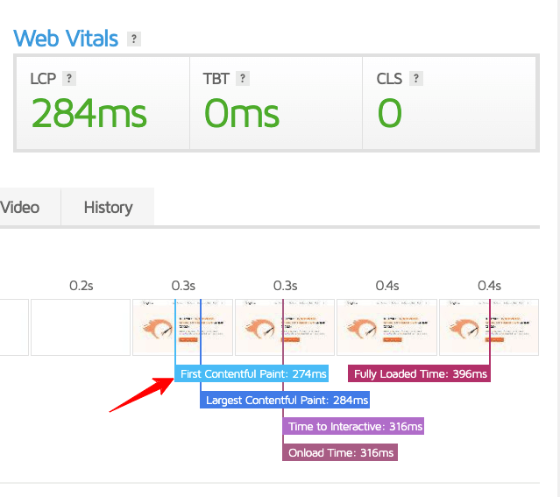Click the Onload Time 316ms label
Image resolution: width=560 pixels, height=497 pixels.
[340, 453]
